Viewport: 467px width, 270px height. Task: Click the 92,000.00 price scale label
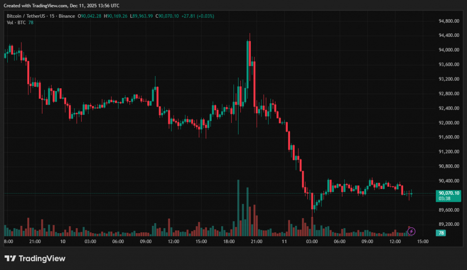click(448, 123)
